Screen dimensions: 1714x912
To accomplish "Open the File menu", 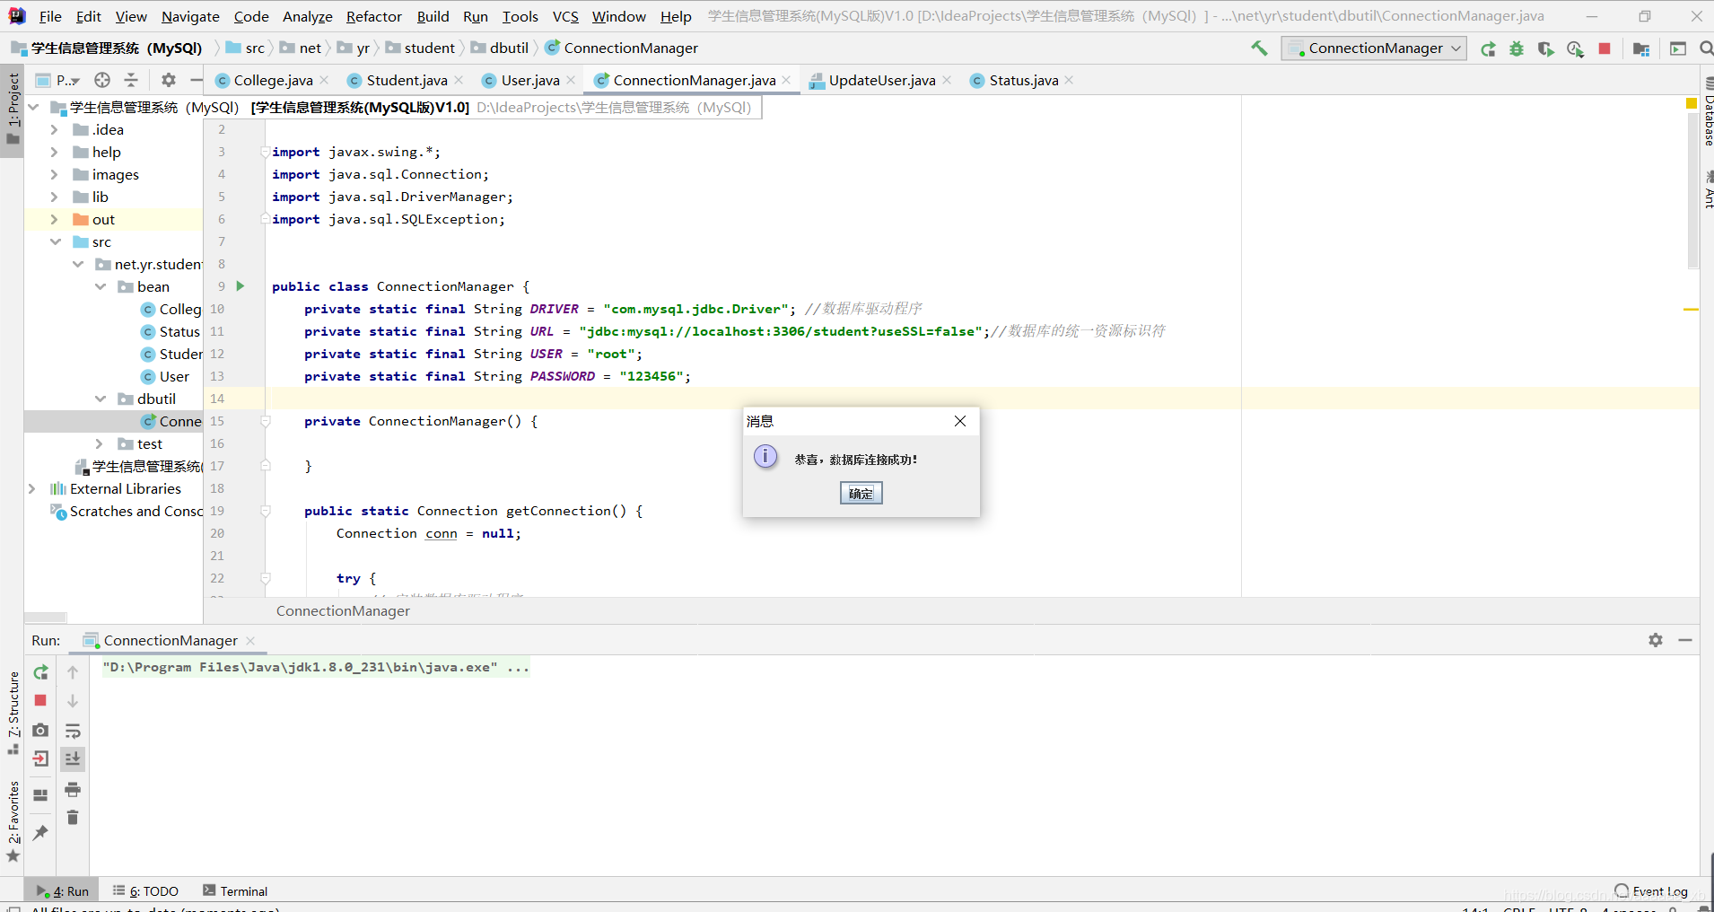I will [50, 16].
